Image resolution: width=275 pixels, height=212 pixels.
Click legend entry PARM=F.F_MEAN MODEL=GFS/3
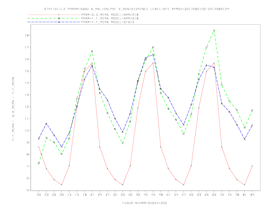point(108,22)
